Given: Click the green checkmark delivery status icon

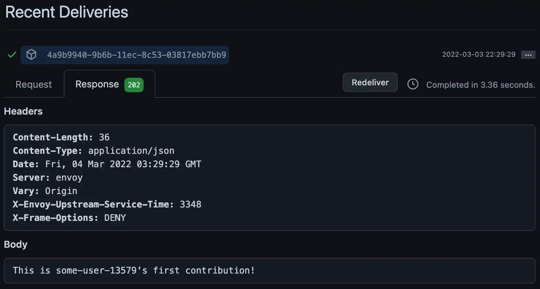Looking at the screenshot, I should coord(12,55).
